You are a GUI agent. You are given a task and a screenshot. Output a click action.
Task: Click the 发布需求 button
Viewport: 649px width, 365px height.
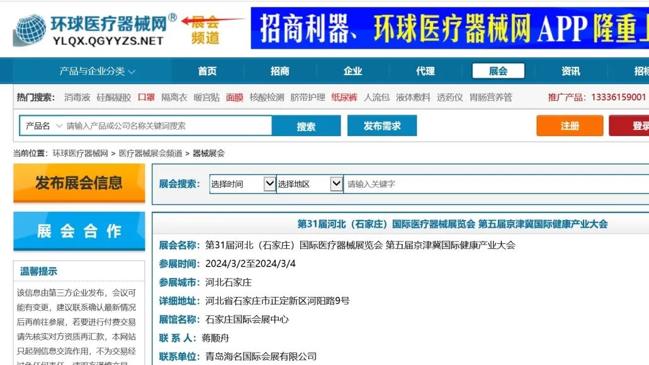click(381, 126)
